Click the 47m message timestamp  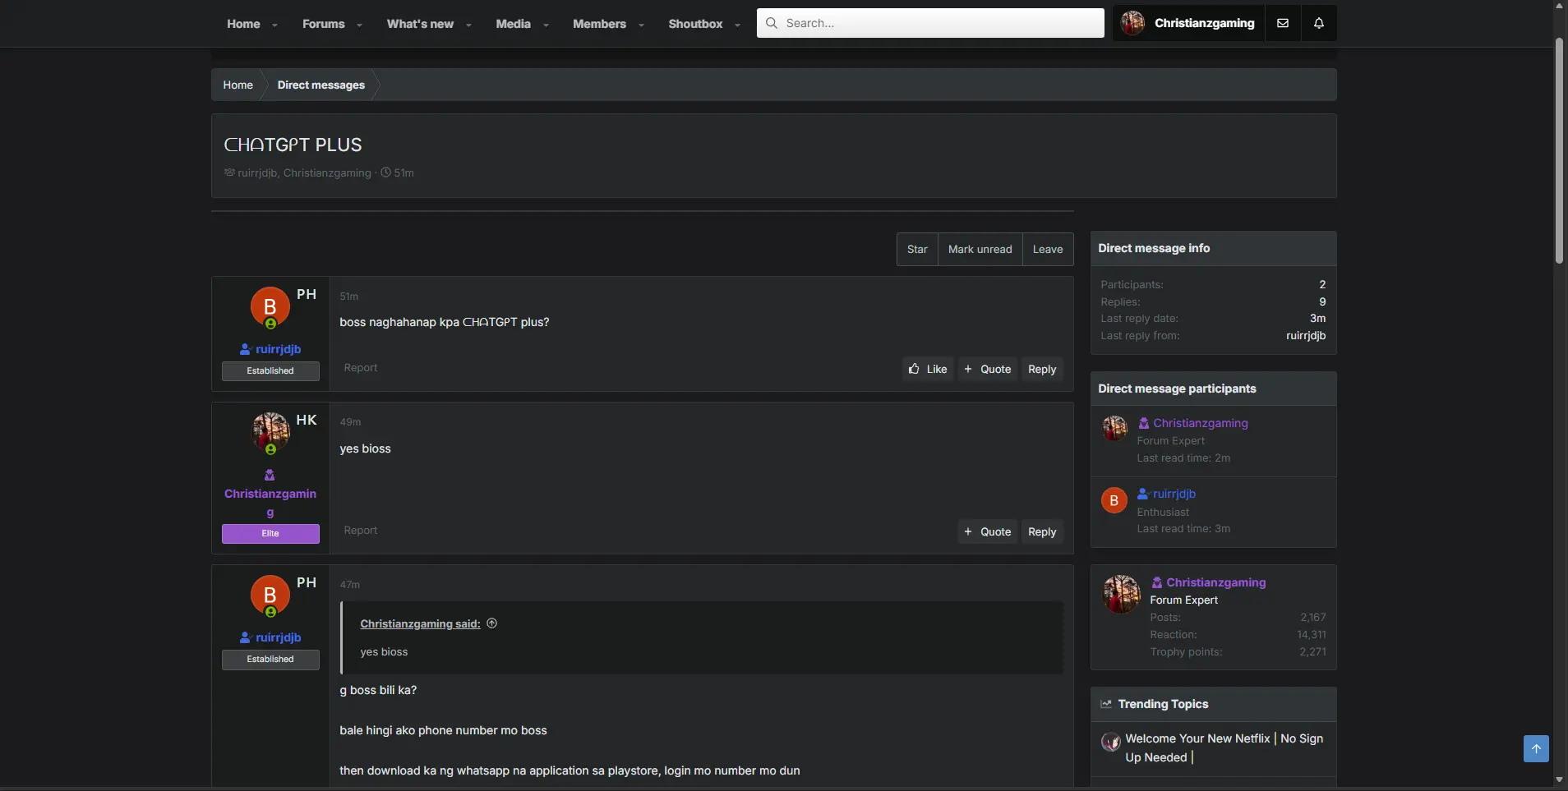(x=349, y=584)
